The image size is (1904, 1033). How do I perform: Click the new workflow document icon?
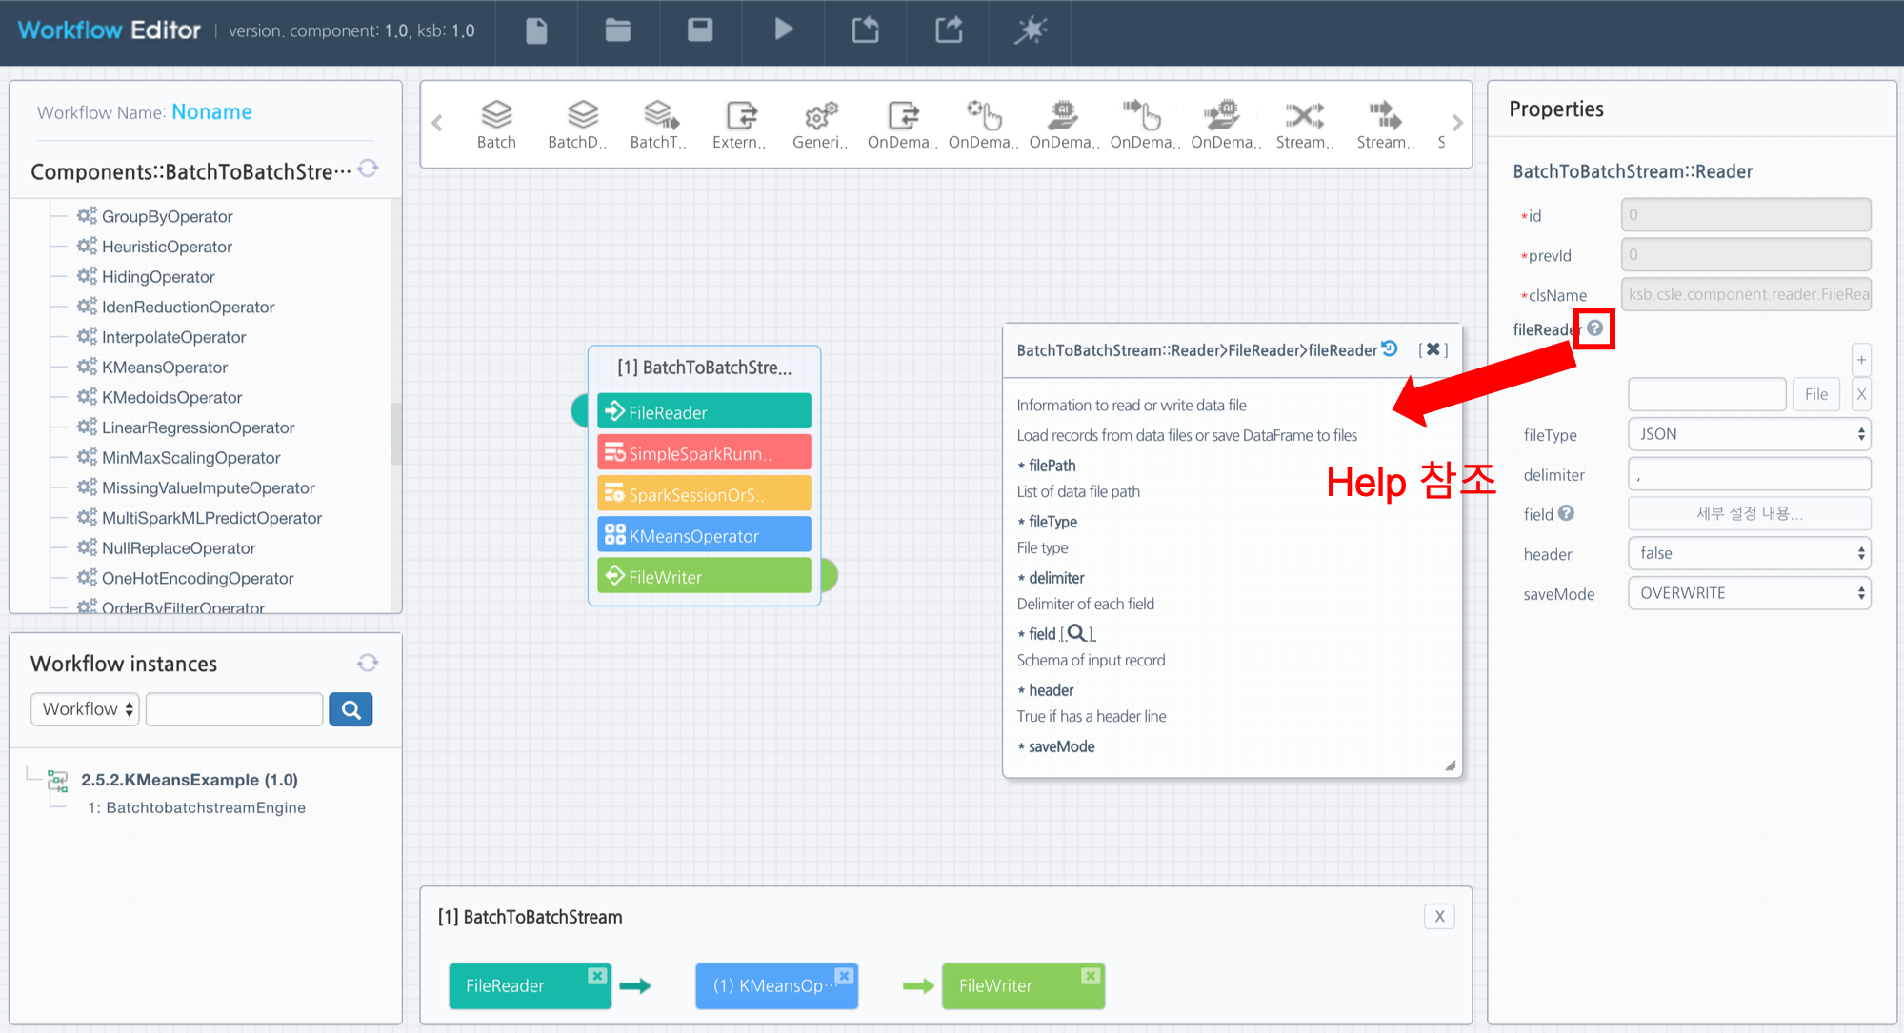pos(536,30)
